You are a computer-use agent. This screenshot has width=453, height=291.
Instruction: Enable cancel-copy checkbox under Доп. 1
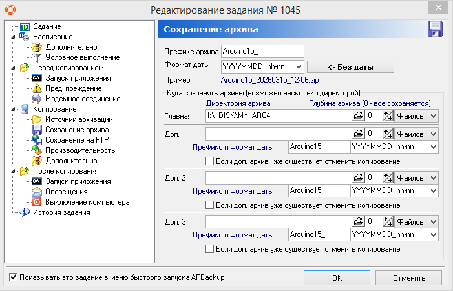(209, 161)
